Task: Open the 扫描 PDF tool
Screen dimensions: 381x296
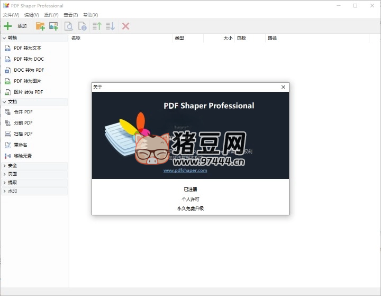Action: pos(23,134)
